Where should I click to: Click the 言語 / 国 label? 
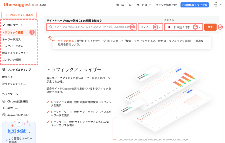169,20
